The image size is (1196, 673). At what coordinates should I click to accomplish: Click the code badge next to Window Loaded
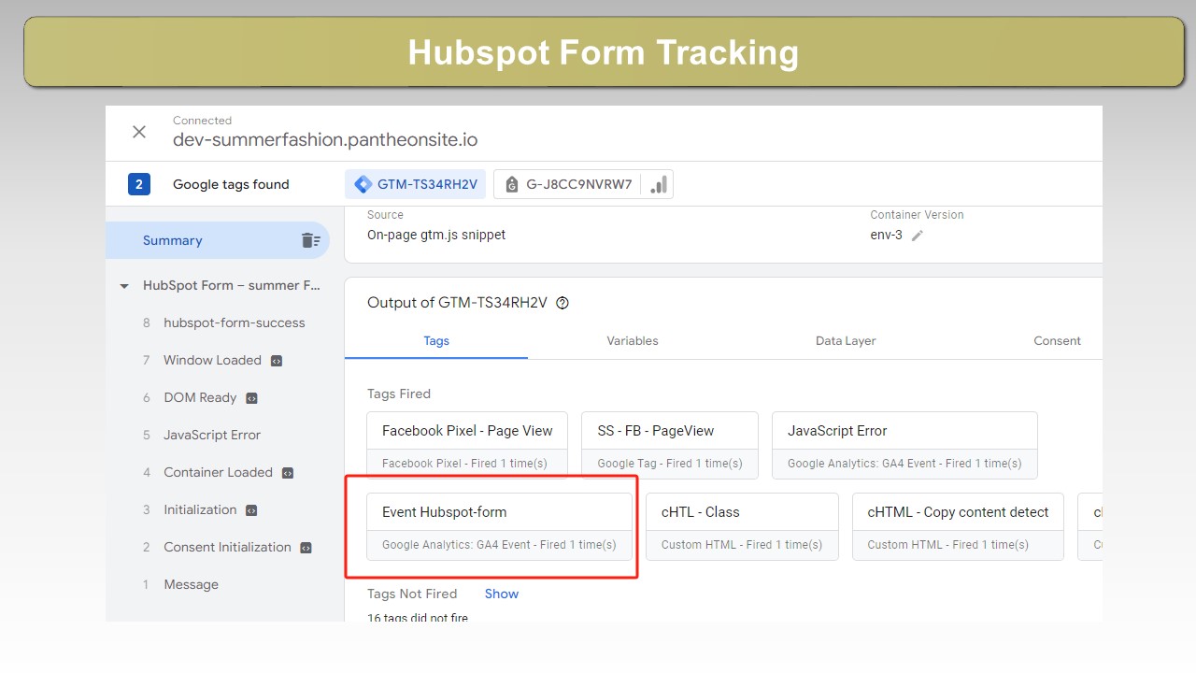click(276, 361)
